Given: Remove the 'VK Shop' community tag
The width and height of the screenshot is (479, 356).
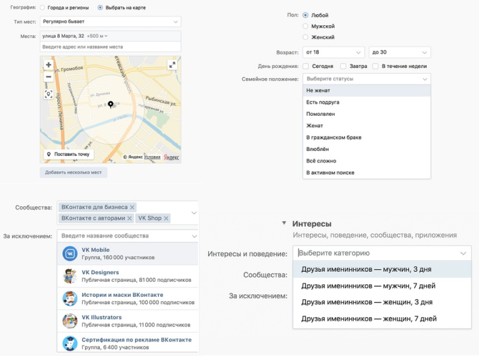Looking at the screenshot, I should tap(166, 218).
